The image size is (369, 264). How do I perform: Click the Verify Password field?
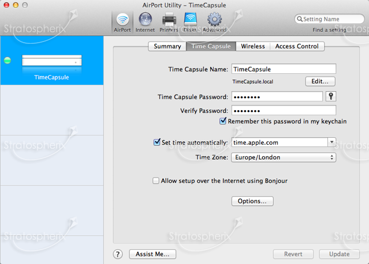[284, 111]
